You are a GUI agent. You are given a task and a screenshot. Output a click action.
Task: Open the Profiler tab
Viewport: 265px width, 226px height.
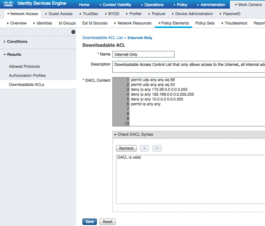[134, 14]
